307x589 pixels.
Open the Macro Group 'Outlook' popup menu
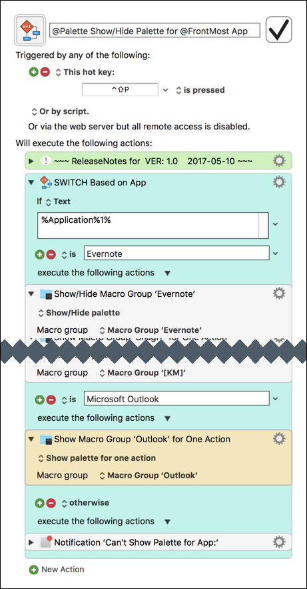click(x=149, y=476)
